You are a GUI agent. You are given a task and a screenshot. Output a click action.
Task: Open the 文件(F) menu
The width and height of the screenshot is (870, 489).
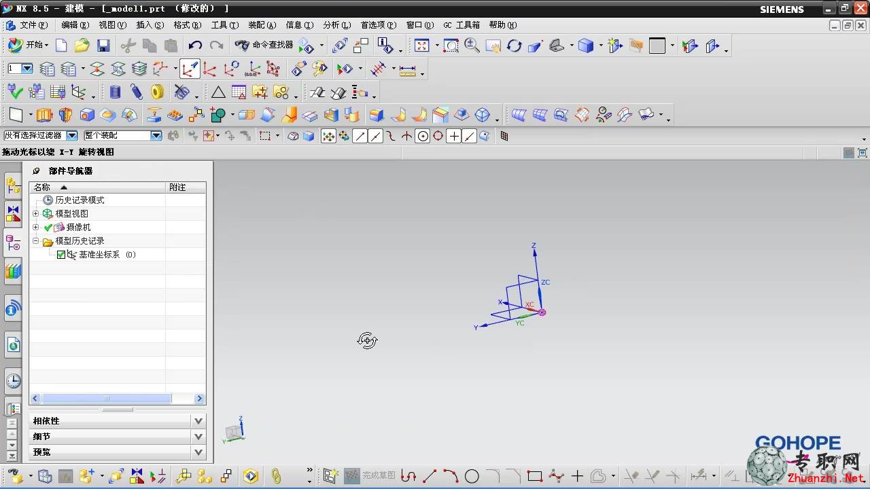[x=33, y=25]
